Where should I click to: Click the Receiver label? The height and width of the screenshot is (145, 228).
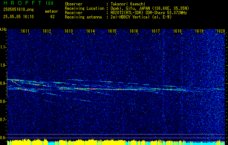[x=74, y=13]
